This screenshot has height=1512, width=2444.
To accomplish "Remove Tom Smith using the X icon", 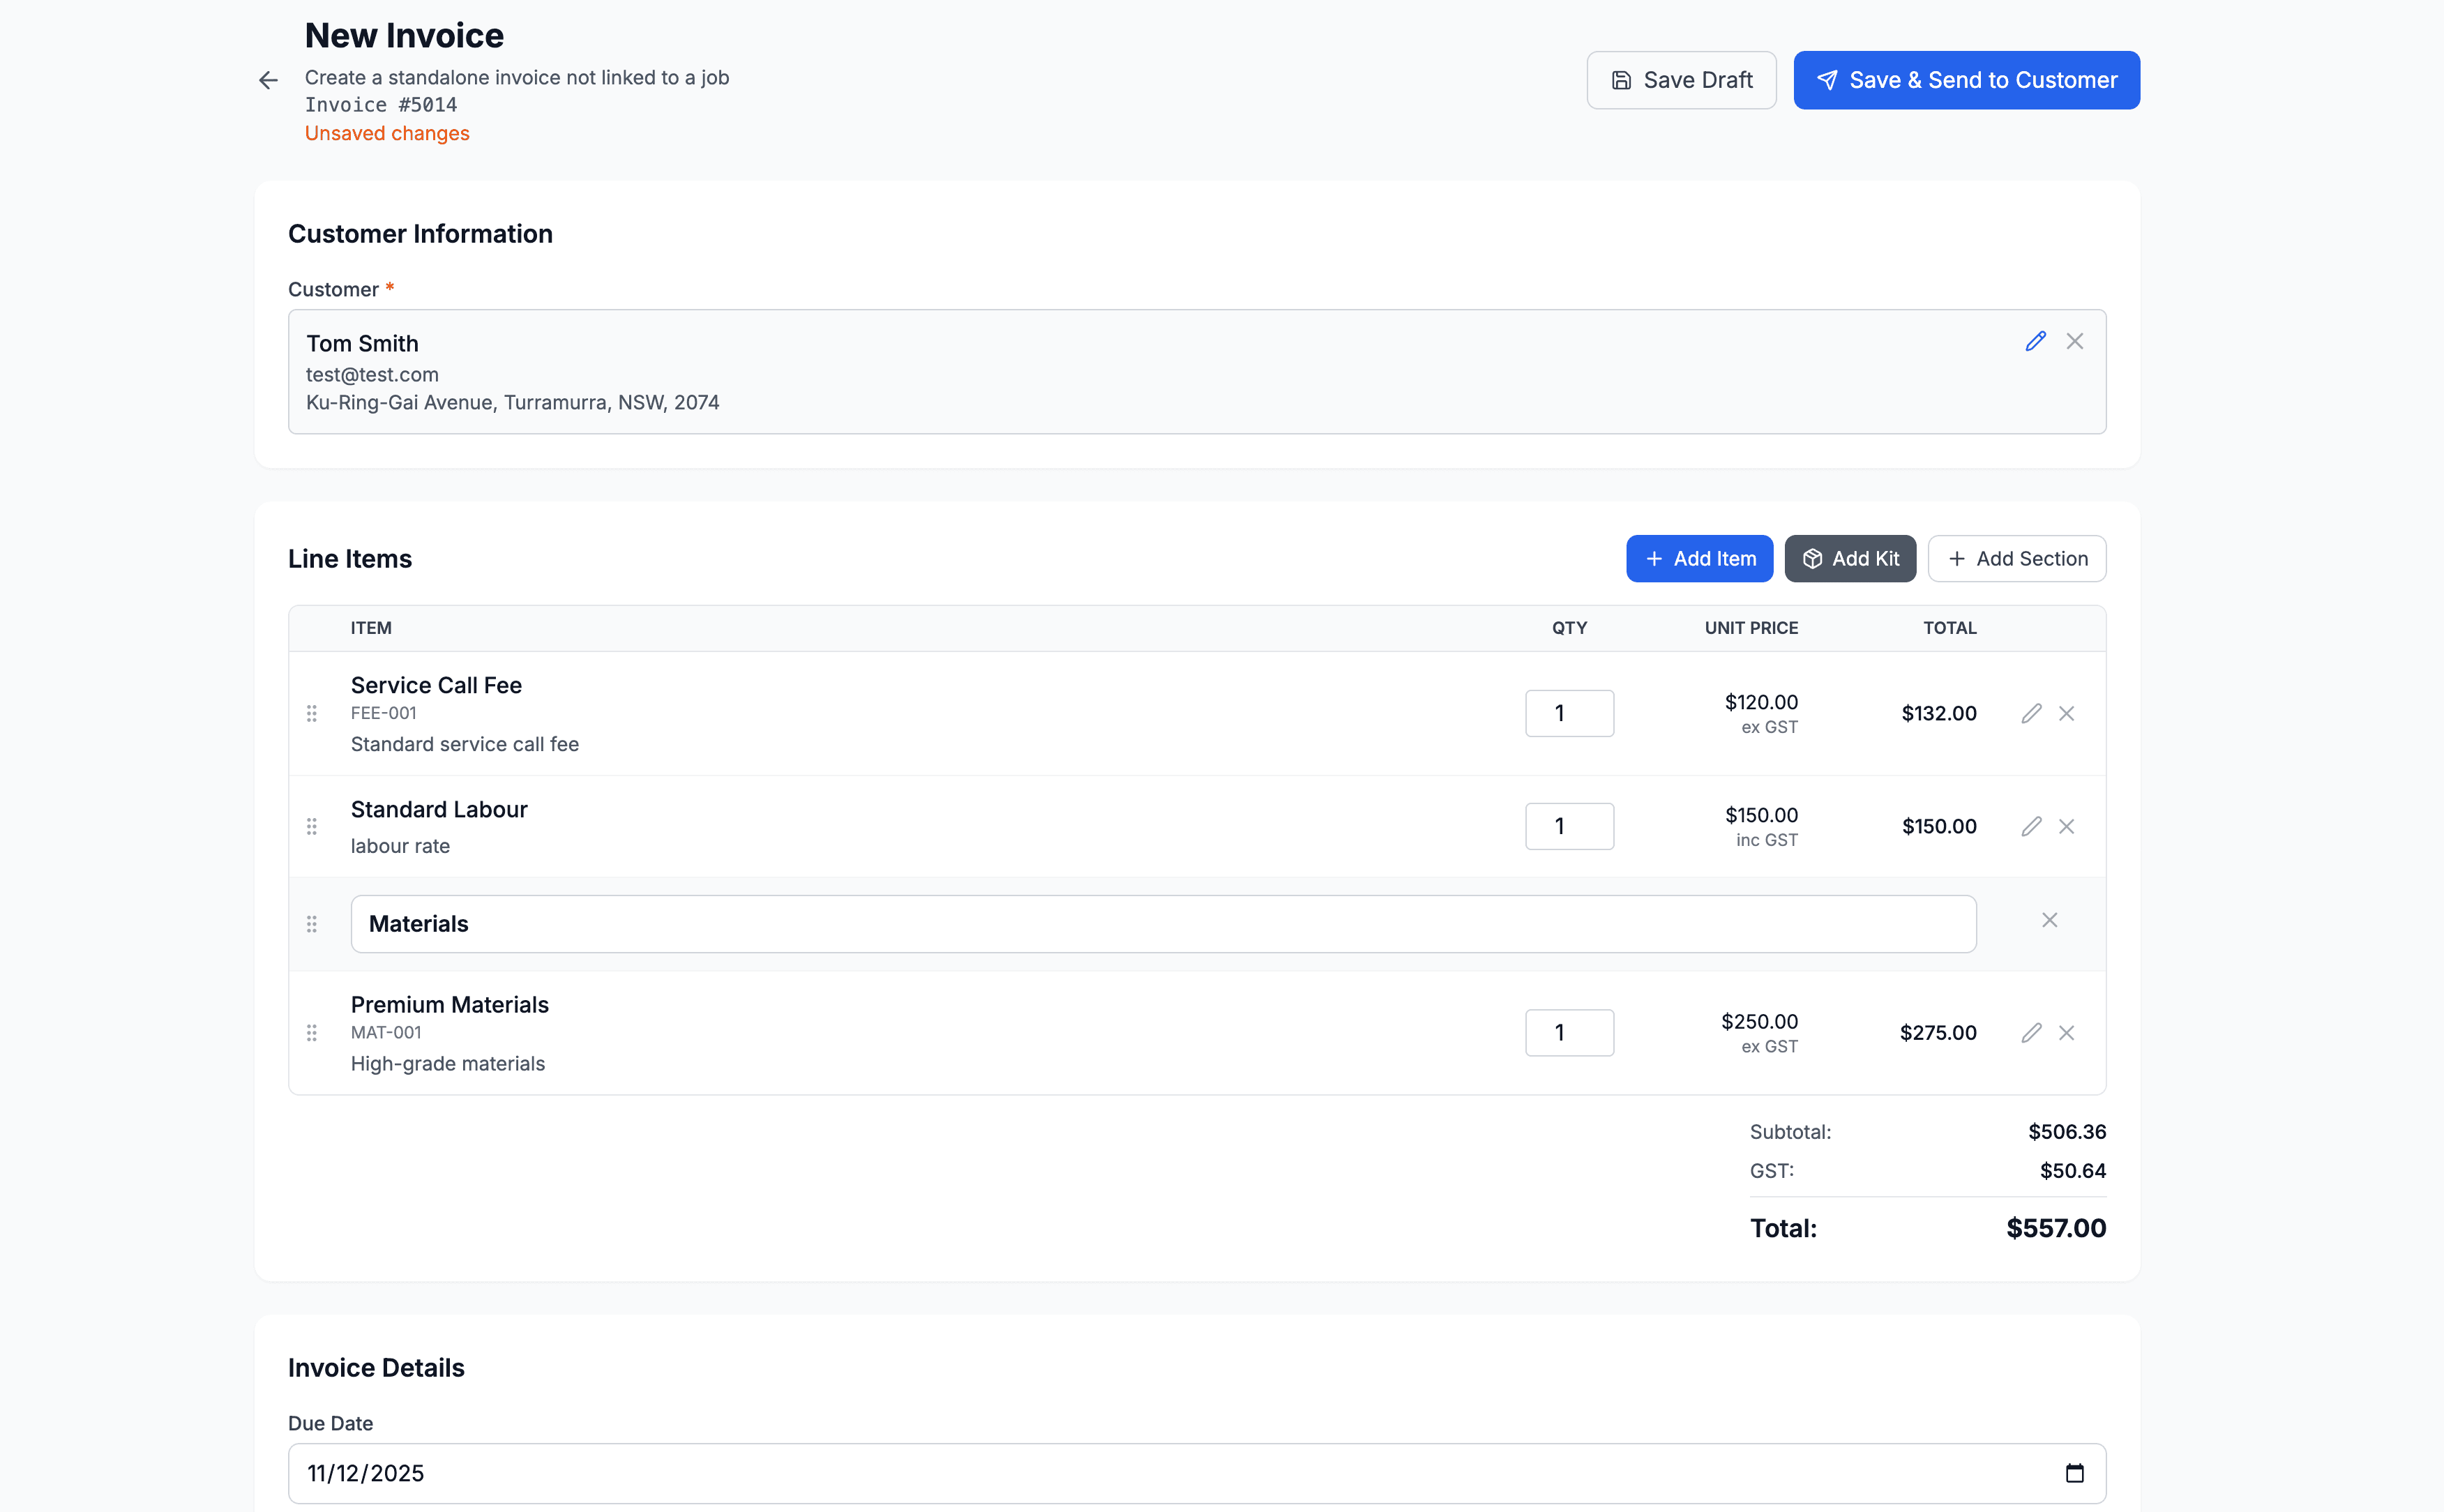I will tap(2075, 341).
